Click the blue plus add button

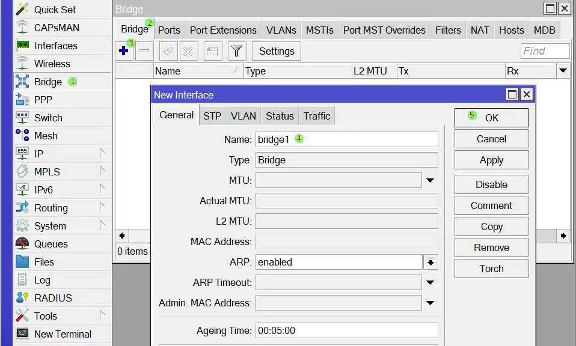[x=124, y=52]
